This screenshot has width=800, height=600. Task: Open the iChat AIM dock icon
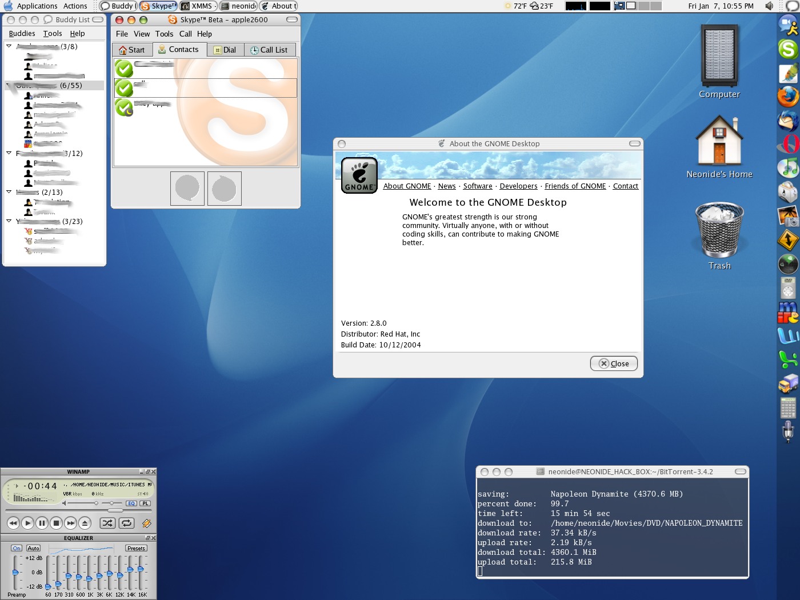(788, 25)
